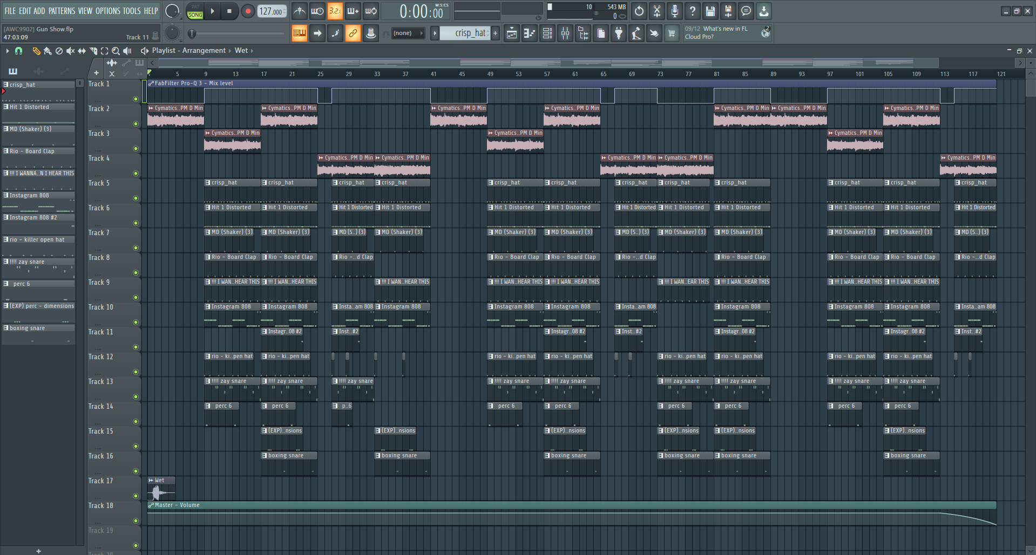Open the EDIT menu
The height and width of the screenshot is (555, 1036).
pos(25,11)
